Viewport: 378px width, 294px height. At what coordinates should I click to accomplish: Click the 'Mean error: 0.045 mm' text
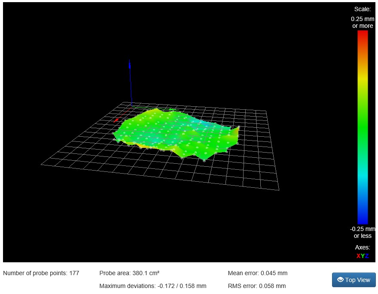coord(257,273)
